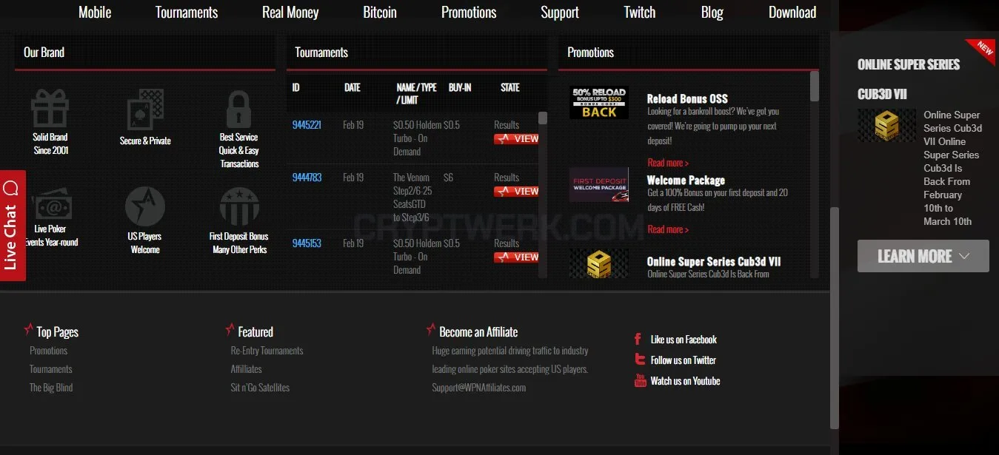This screenshot has height=455, width=999.
Task: Click Read more under Reload Bonus OSS
Action: coord(668,163)
